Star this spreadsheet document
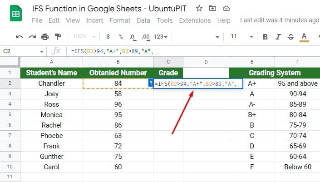This screenshot has height=182, width=320. [199, 9]
